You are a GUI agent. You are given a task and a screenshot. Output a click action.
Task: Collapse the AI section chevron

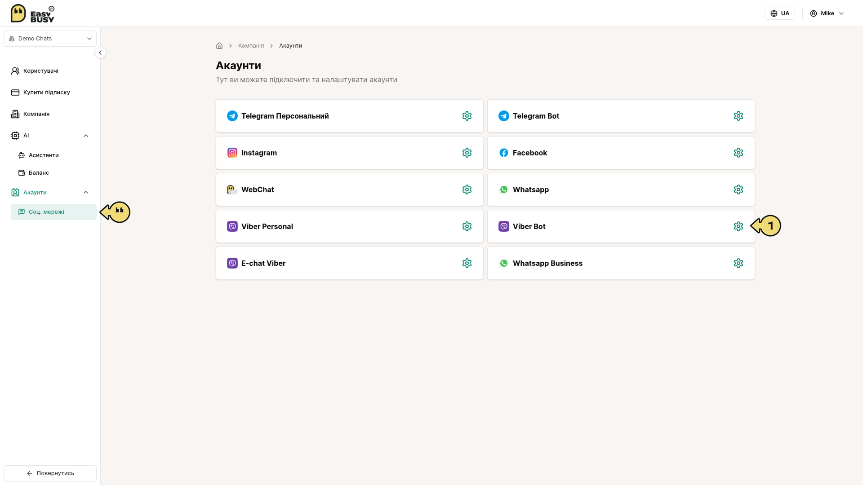86,136
